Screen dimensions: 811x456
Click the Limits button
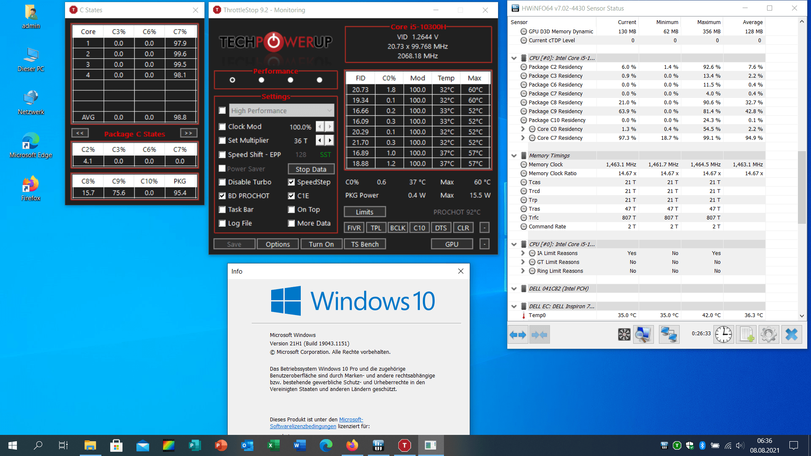tap(365, 212)
